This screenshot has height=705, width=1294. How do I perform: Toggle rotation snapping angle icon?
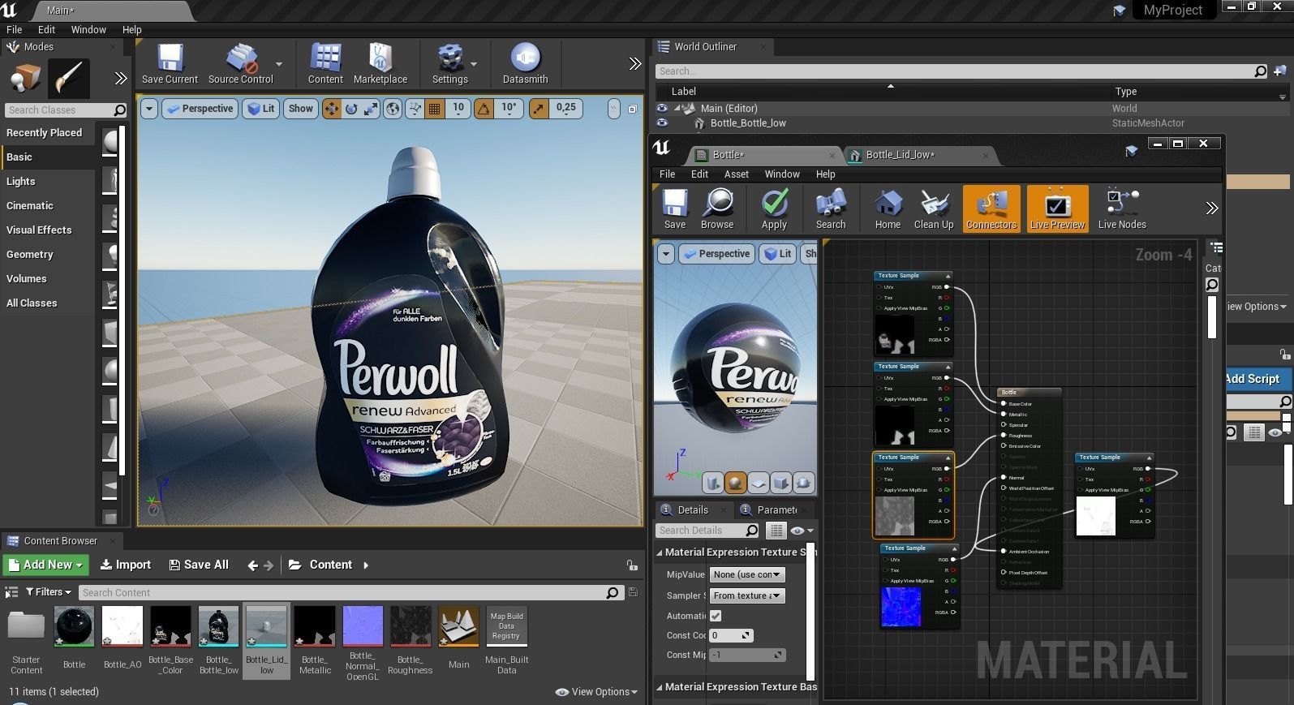[x=484, y=109]
